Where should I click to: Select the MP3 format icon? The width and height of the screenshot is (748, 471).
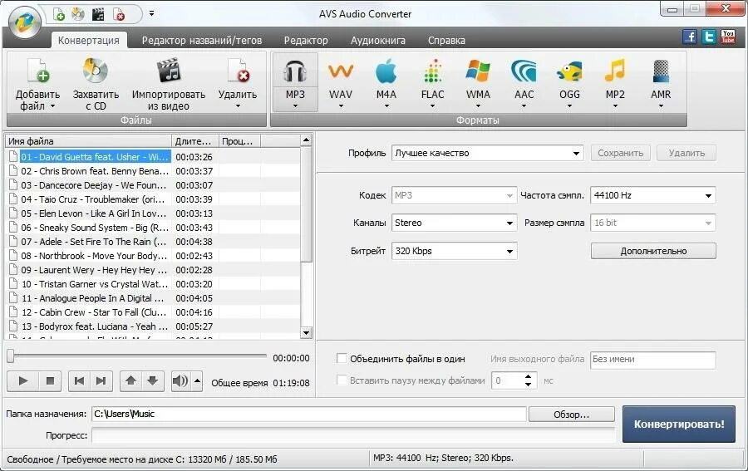pos(295,71)
